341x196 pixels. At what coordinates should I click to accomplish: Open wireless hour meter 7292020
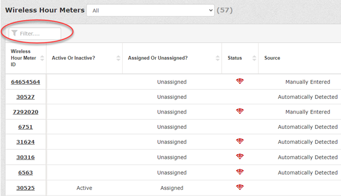coord(26,112)
